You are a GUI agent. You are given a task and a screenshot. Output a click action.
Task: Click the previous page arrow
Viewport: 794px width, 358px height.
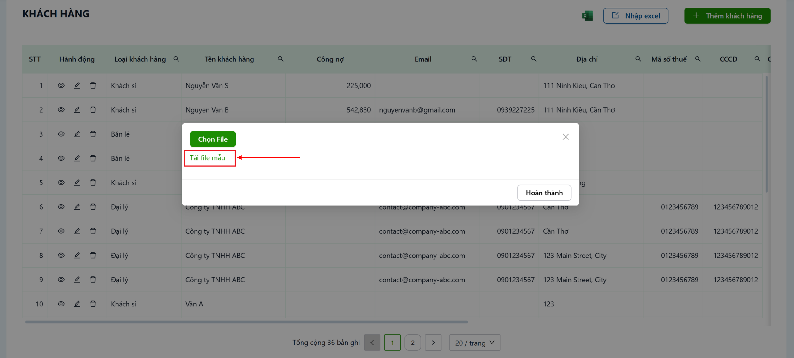372,343
